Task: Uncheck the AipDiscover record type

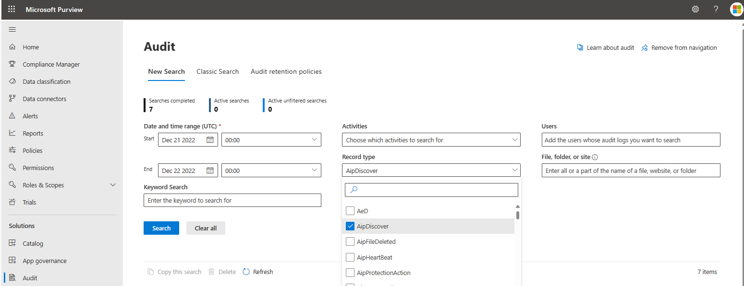Action: [x=350, y=226]
